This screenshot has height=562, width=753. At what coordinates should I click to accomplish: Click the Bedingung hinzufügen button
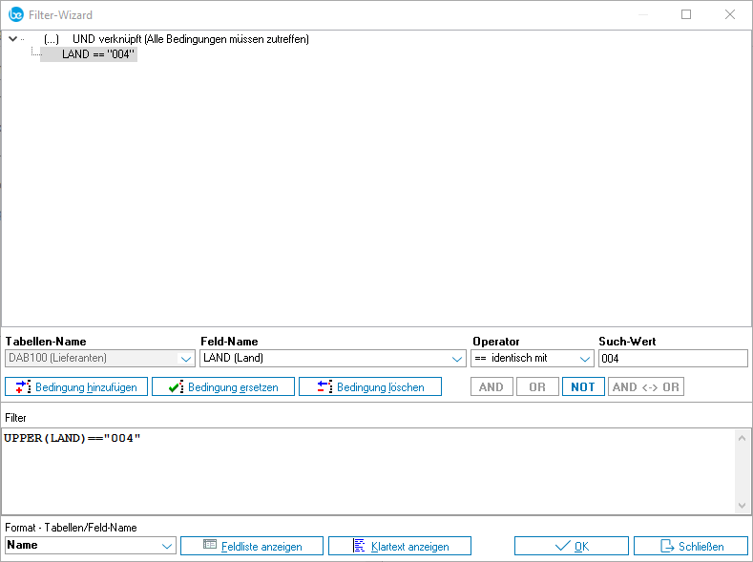(x=76, y=386)
